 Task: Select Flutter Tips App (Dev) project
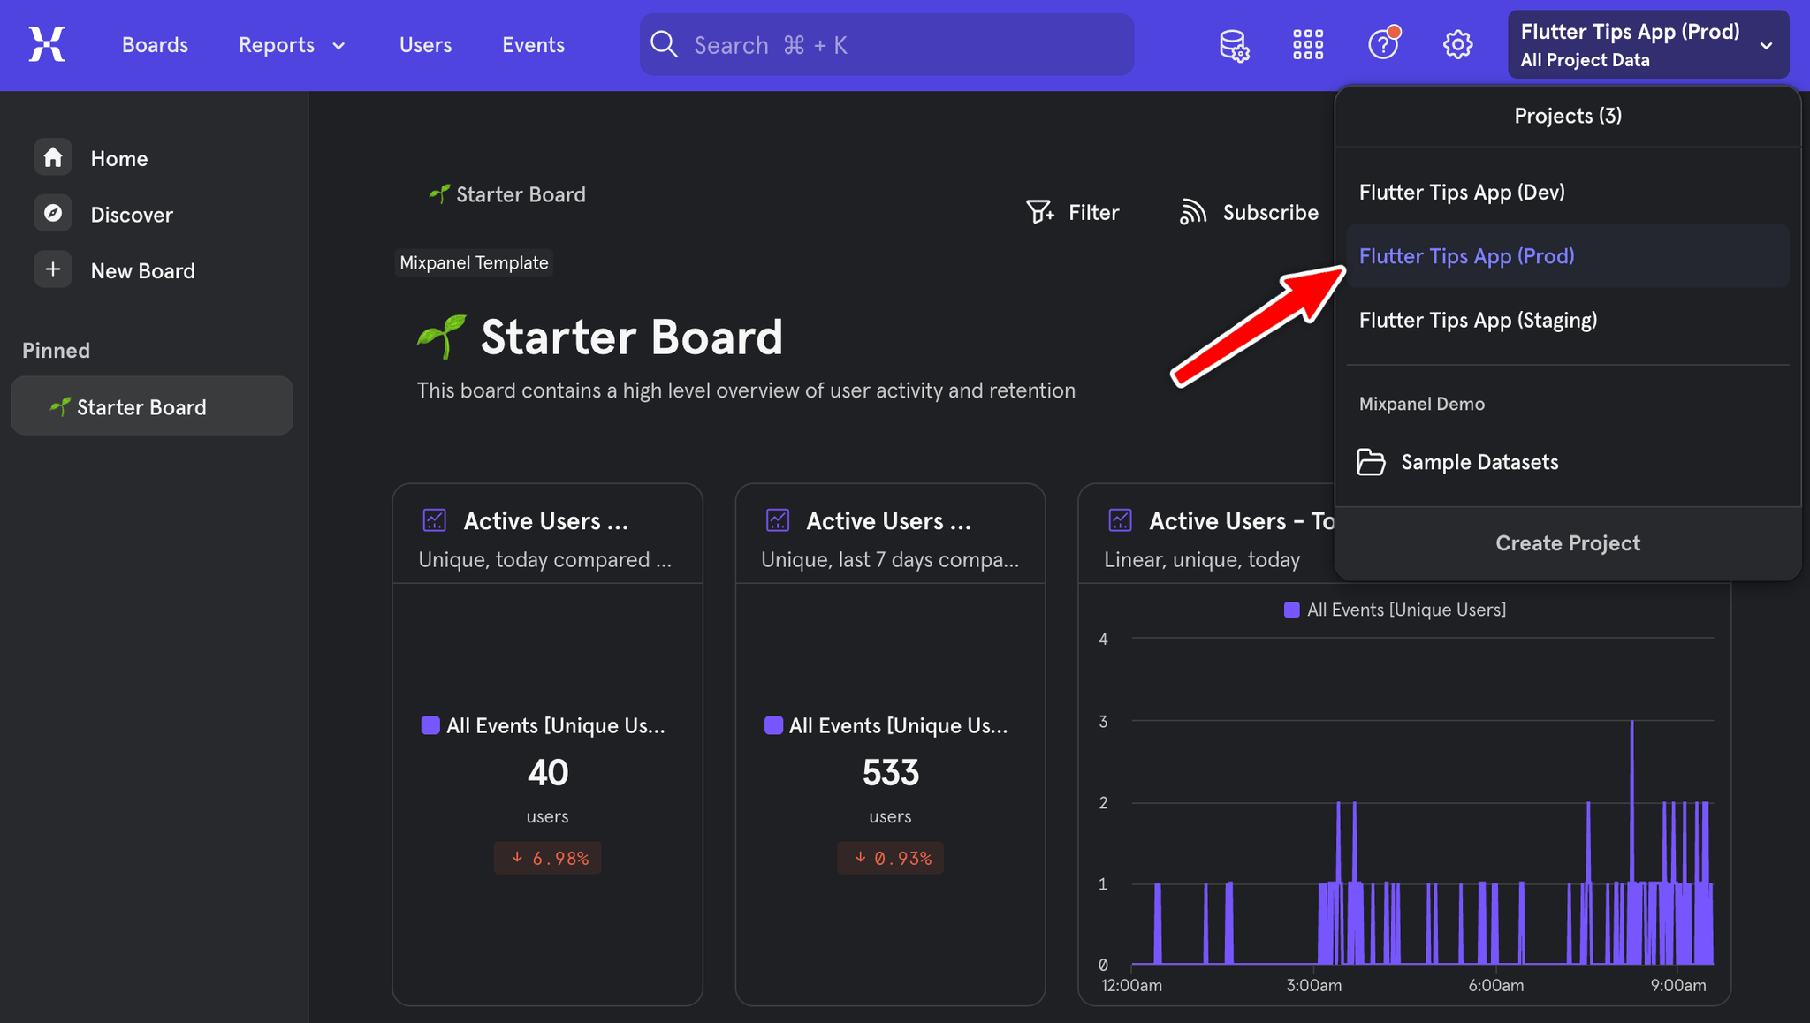1567,192
